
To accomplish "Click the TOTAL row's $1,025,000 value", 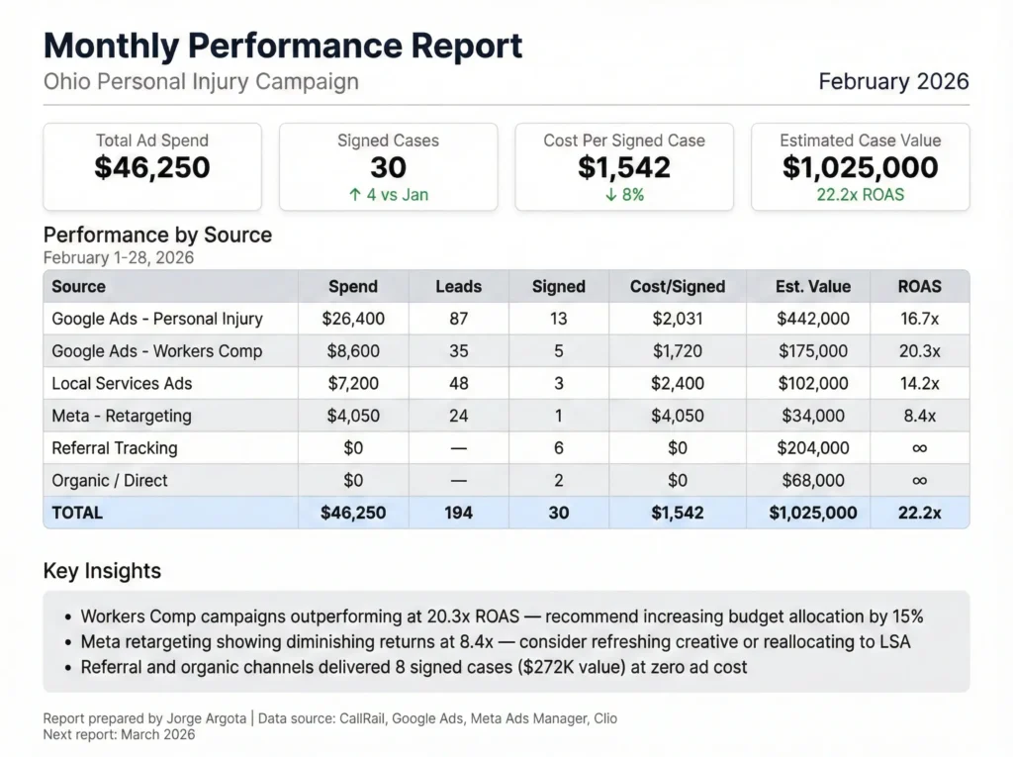I will 812,513.
